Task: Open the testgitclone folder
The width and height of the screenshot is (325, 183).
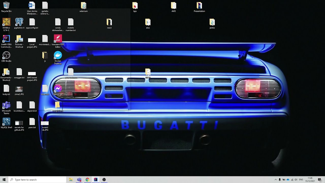Action: (x=58, y=107)
